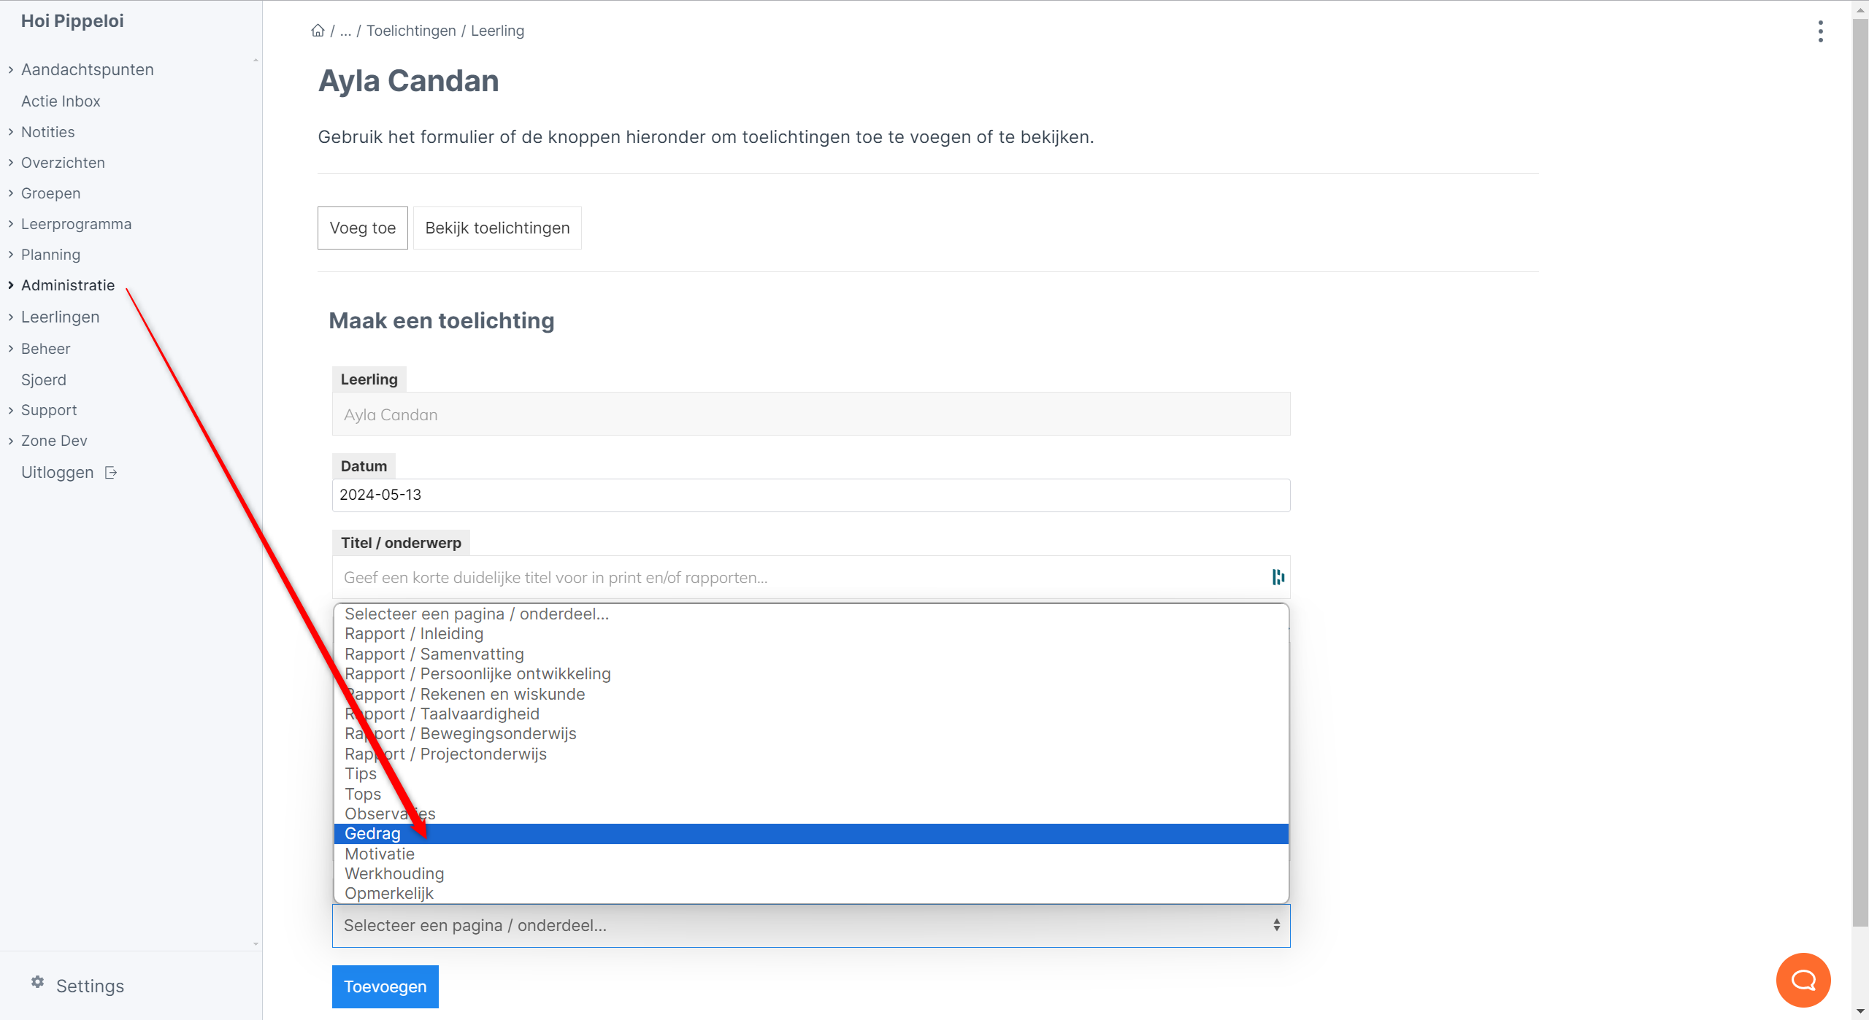The height and width of the screenshot is (1020, 1869).
Task: Open the orange chat support bubble
Action: click(1803, 980)
